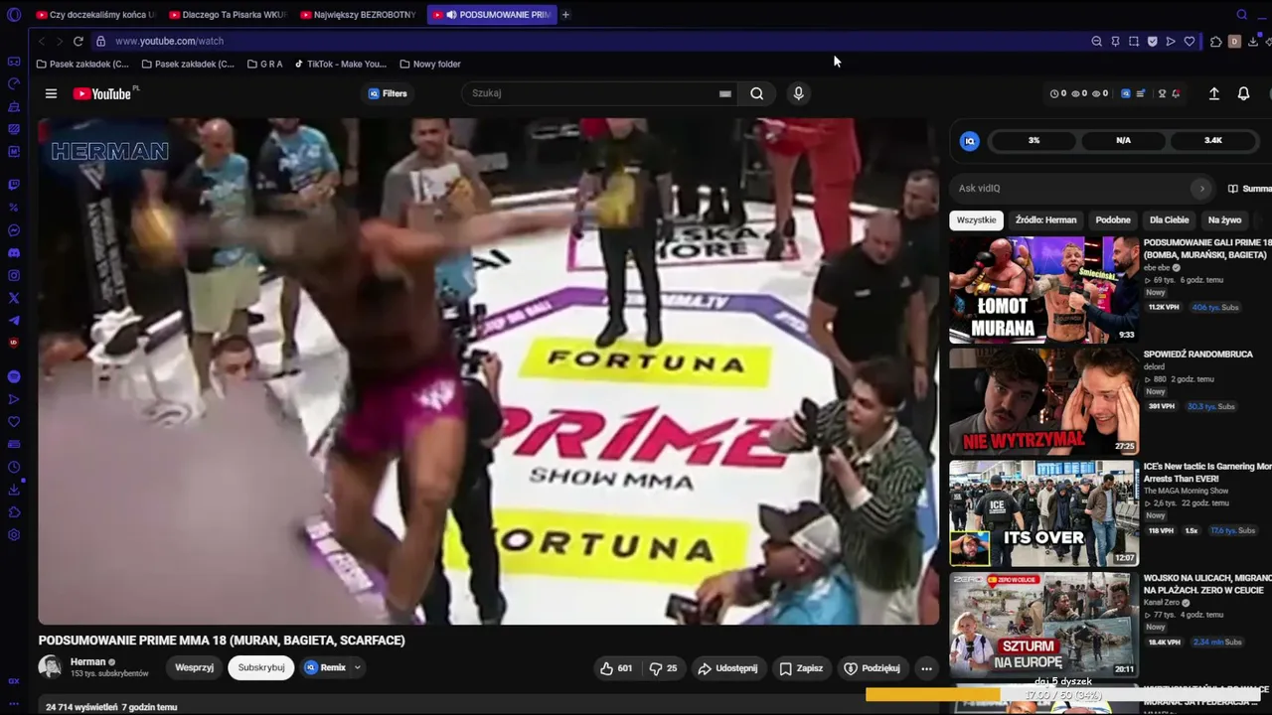Open the browser extensions puzzle icon
This screenshot has width=1272, height=715.
tap(1215, 41)
